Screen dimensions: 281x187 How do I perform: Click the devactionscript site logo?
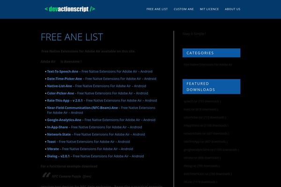(x=70, y=9)
